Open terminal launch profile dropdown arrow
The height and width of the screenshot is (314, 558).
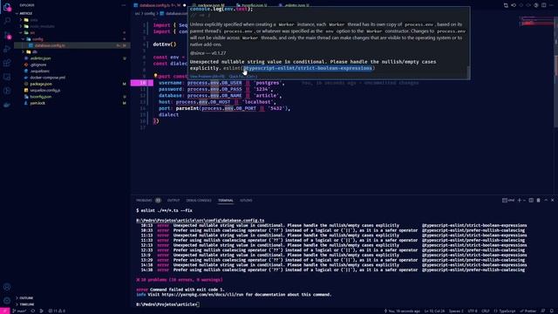pyautogui.click(x=525, y=201)
